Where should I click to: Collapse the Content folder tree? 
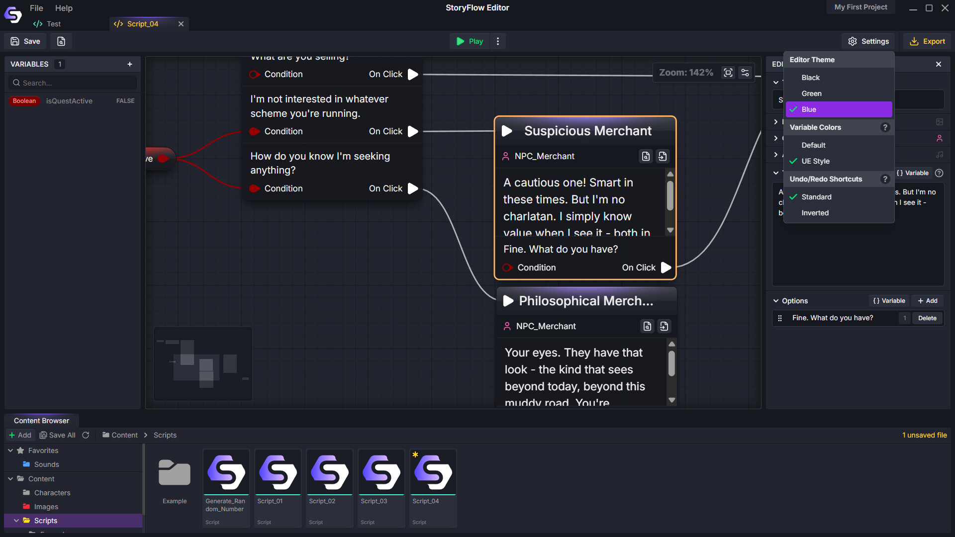pyautogui.click(x=10, y=478)
